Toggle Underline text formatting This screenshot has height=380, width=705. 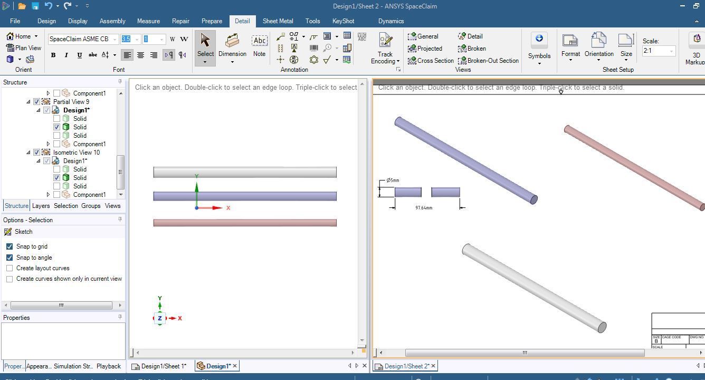pyautogui.click(x=79, y=55)
